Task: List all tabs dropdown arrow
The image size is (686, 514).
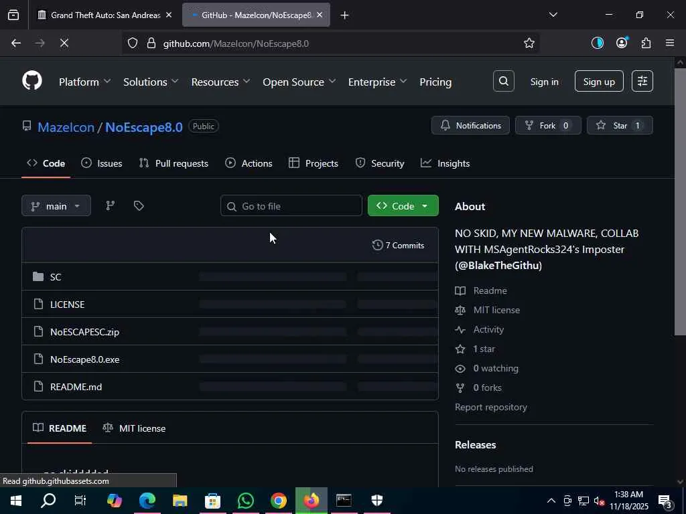Action: (x=553, y=15)
